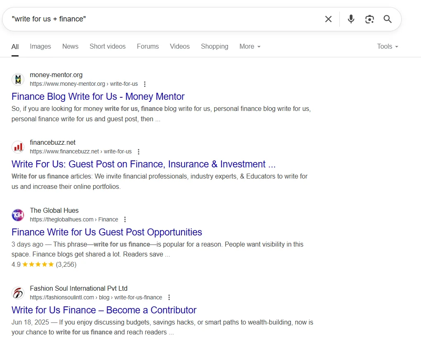Open three-dot menu for fashionsoulintl.com result
This screenshot has height=341, width=421.
[169, 298]
